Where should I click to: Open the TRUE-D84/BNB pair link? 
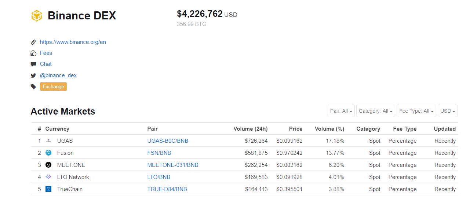(167, 189)
